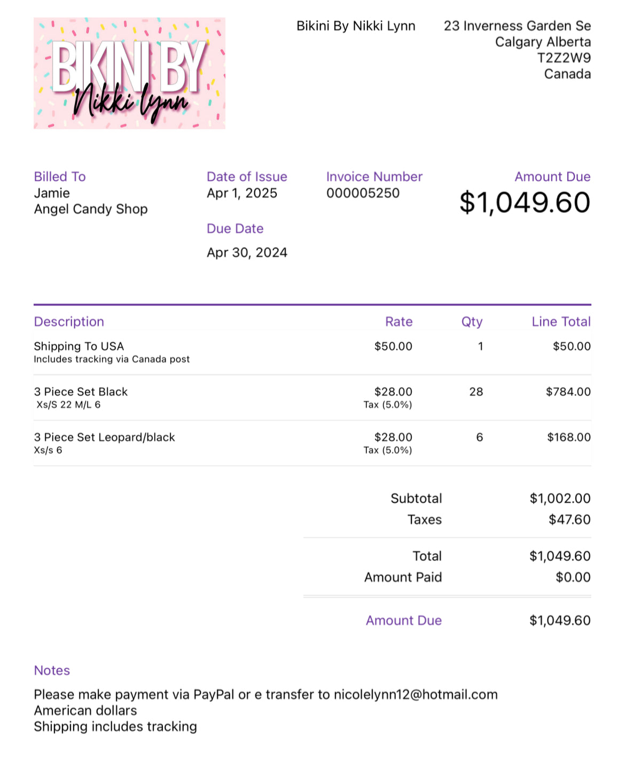The image size is (625, 782).
Task: Select the Angel Candy Shop customer name
Action: point(91,209)
